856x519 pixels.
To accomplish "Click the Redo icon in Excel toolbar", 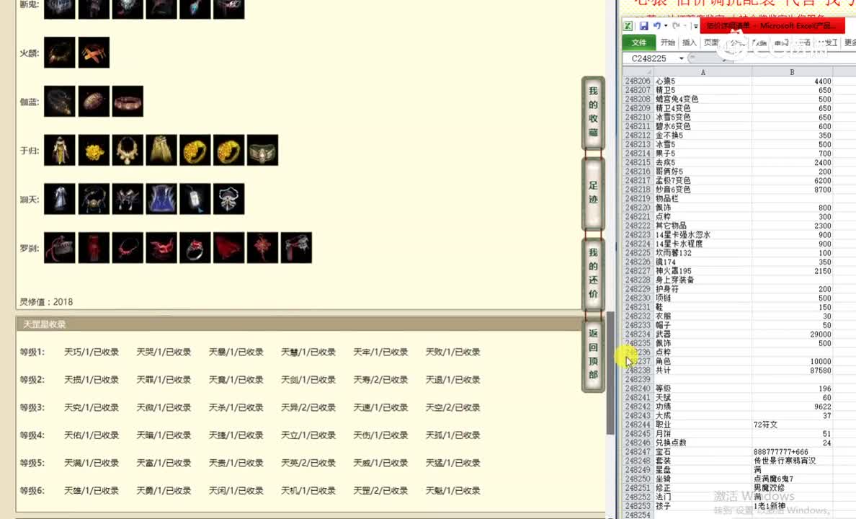I will pyautogui.click(x=677, y=26).
